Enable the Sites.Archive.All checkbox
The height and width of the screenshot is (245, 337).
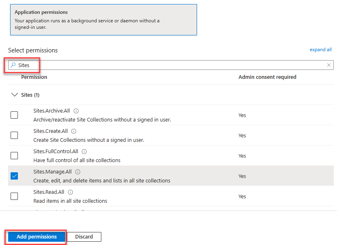(14, 115)
